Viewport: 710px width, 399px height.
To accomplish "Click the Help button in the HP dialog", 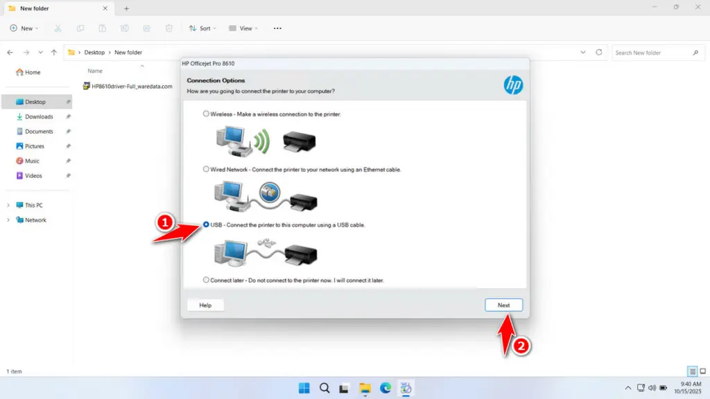I will (x=205, y=305).
